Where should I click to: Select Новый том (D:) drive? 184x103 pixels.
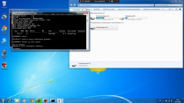click(133, 18)
